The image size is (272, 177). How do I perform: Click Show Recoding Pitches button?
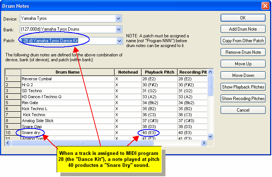tap(243, 99)
